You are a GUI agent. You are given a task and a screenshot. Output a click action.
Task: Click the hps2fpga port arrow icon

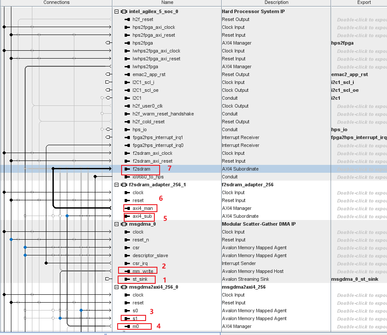[127, 43]
